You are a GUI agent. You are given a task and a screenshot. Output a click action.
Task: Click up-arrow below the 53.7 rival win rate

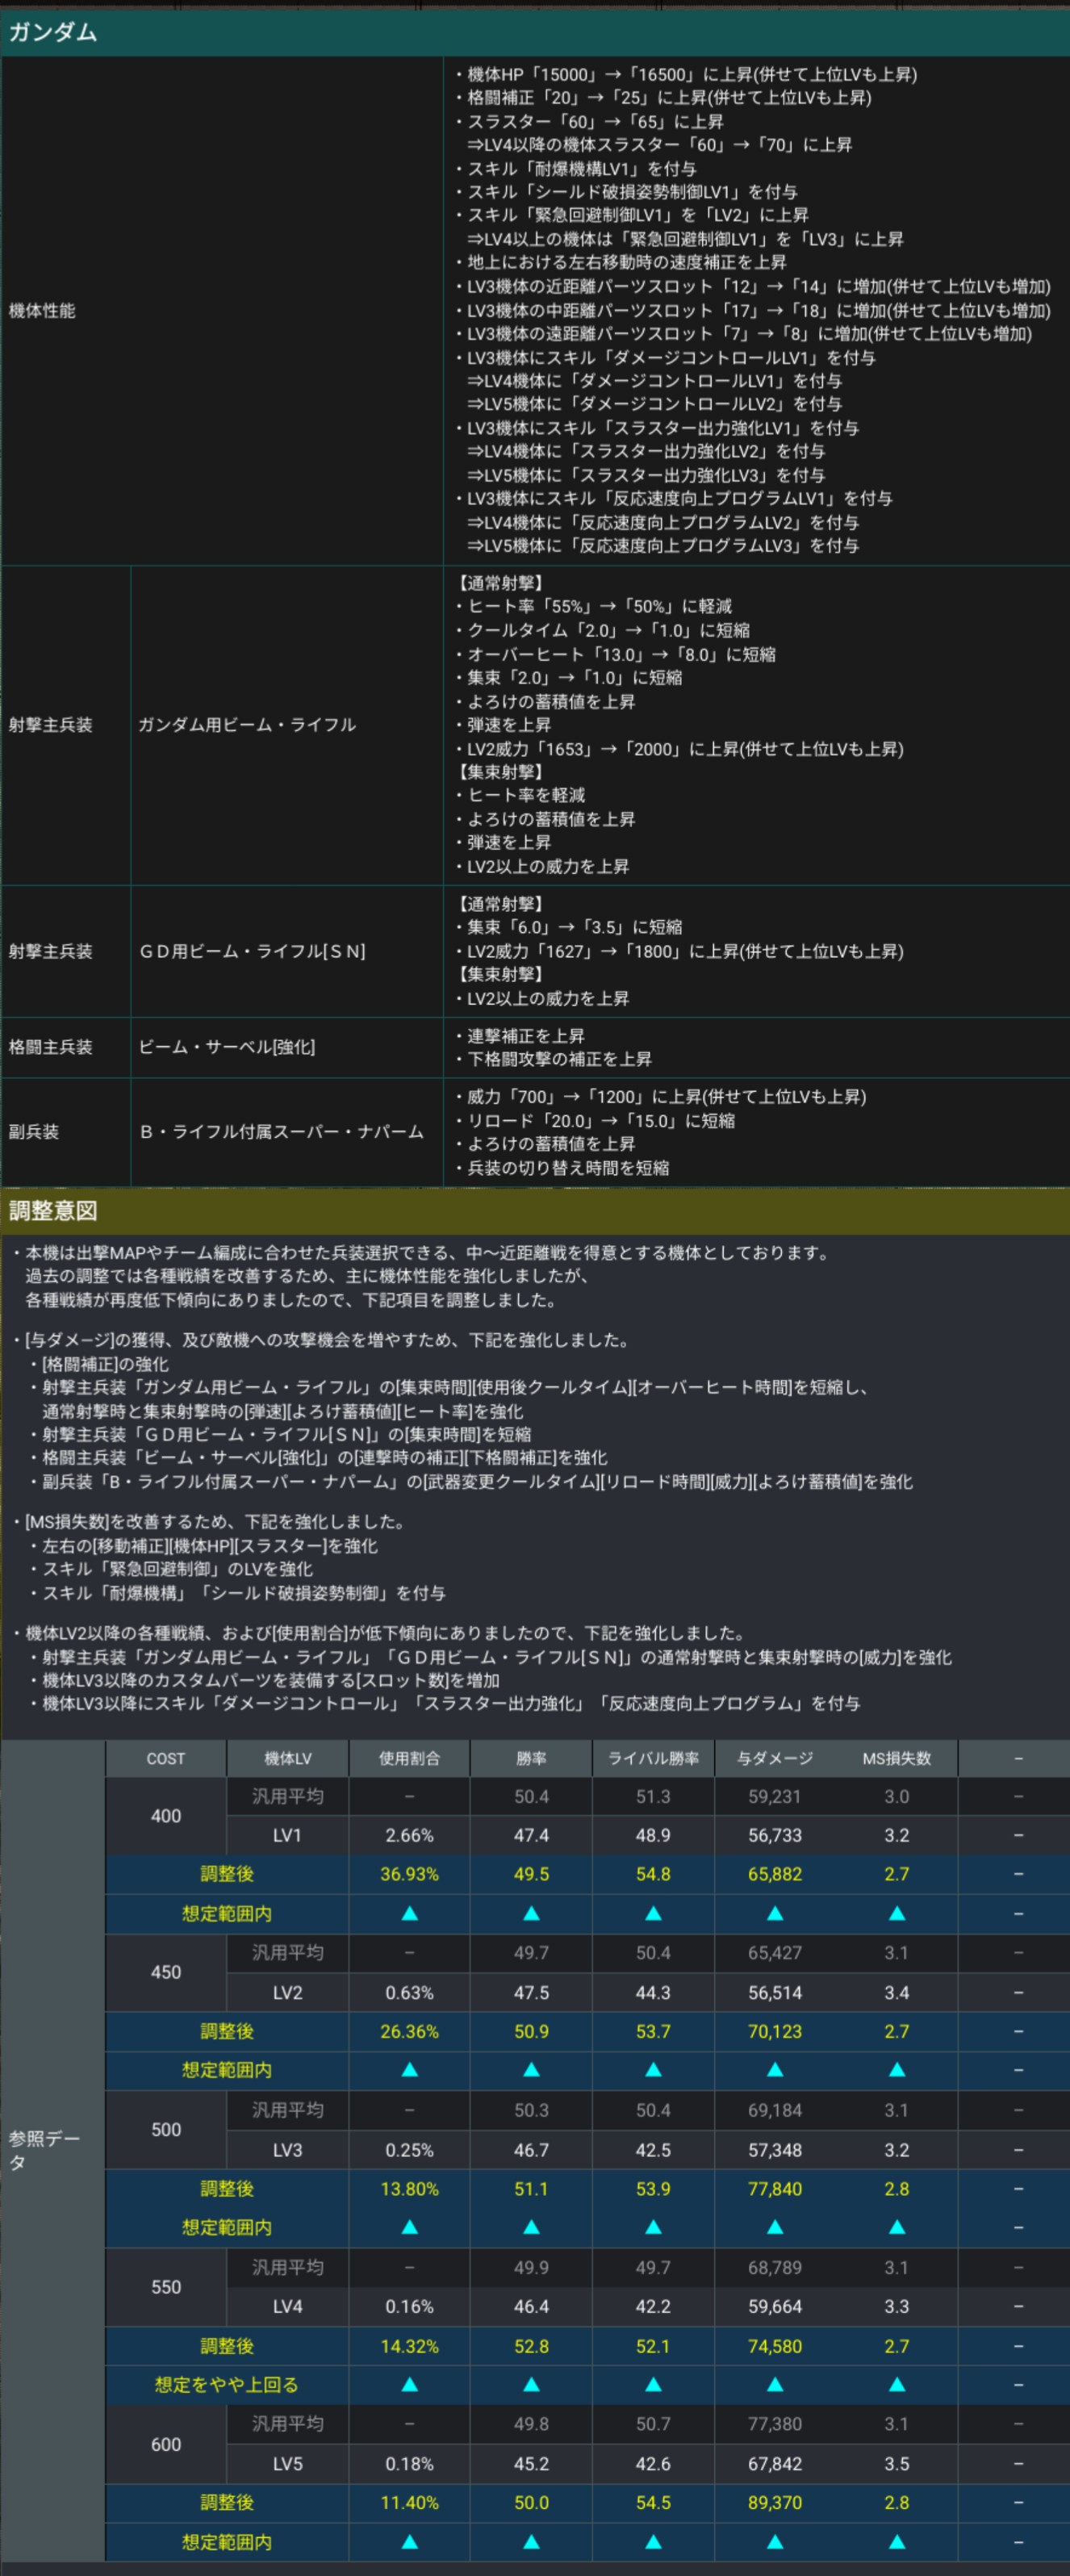click(653, 2070)
